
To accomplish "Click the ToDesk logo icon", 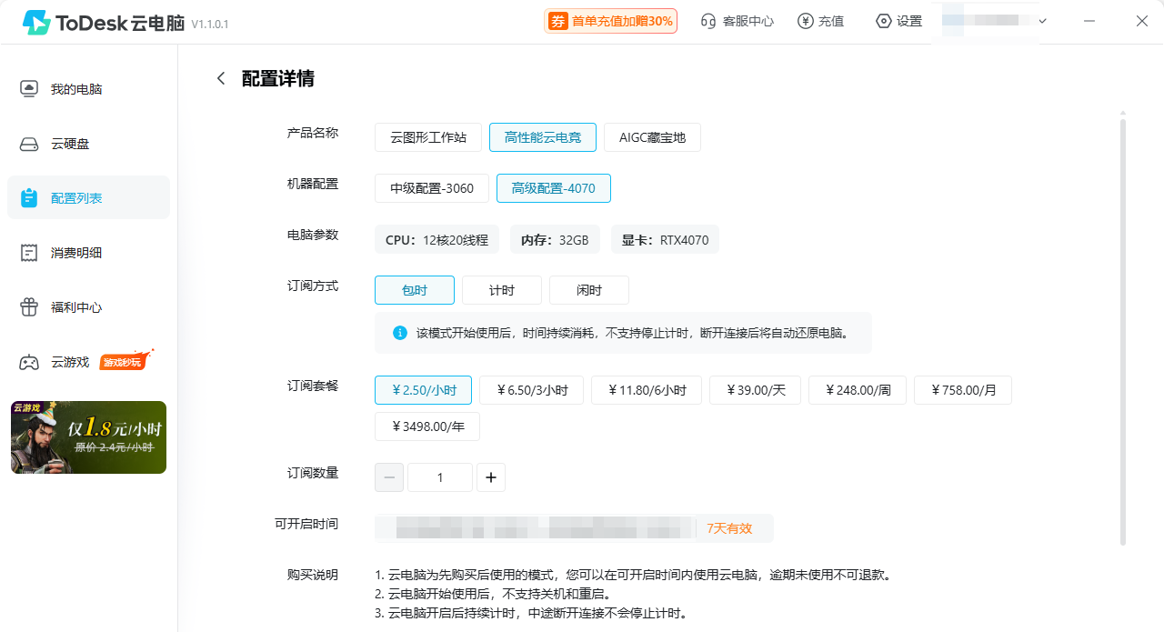I will [36, 23].
